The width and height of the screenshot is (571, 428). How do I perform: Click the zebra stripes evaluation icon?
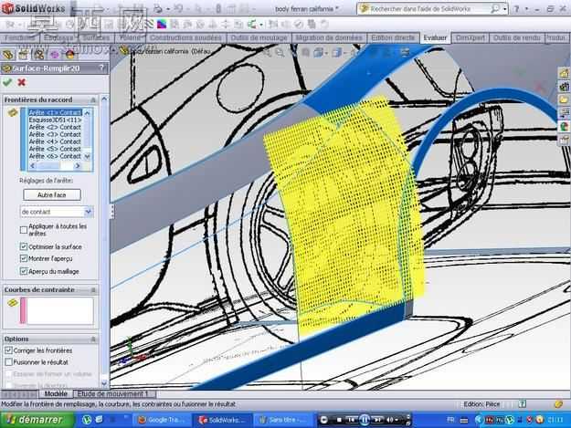149,25
